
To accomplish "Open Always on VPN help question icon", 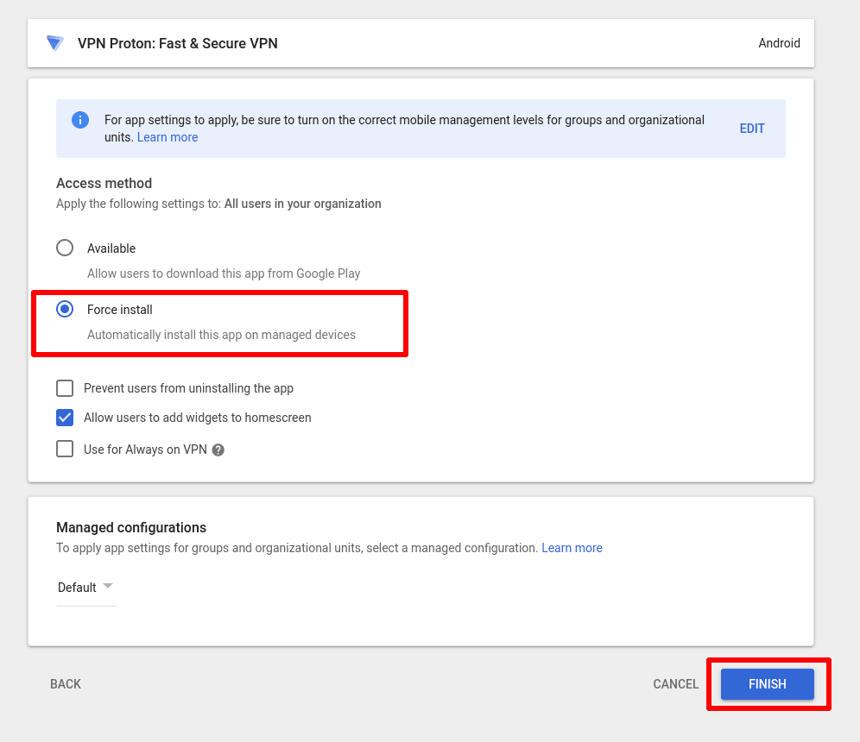I will point(218,450).
